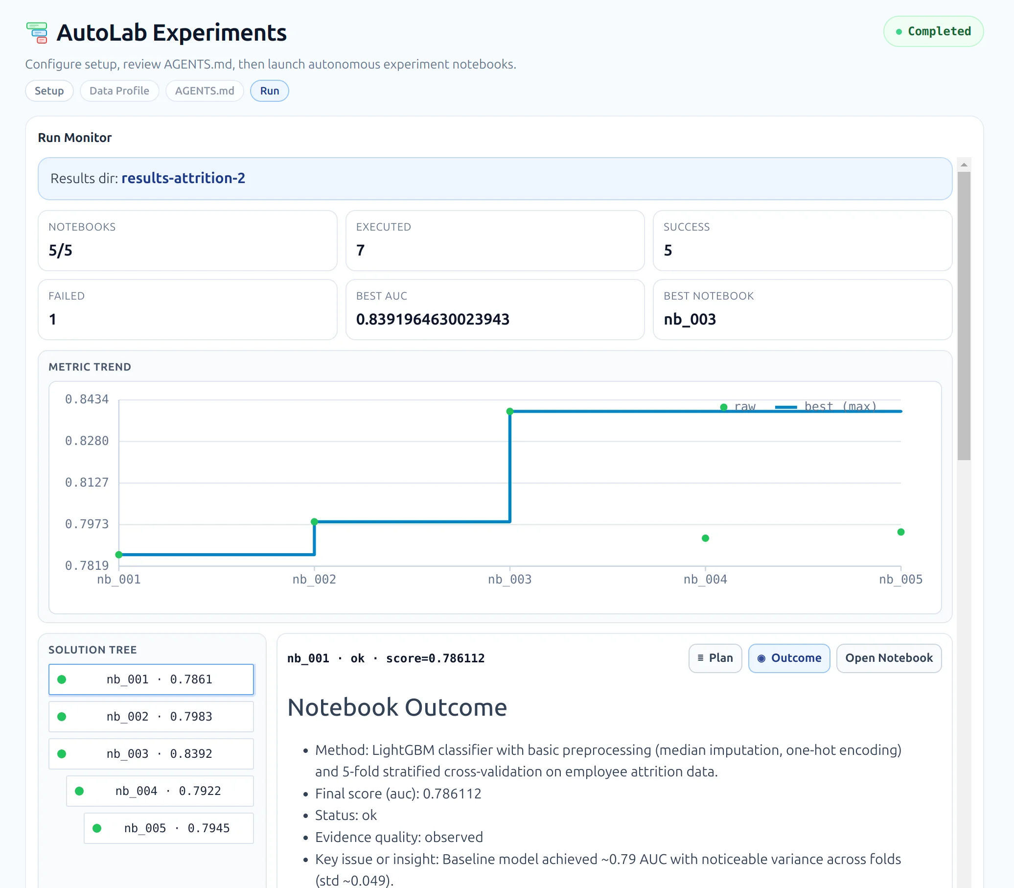Expand the nb_004 entry in the solution tree

pos(159,791)
